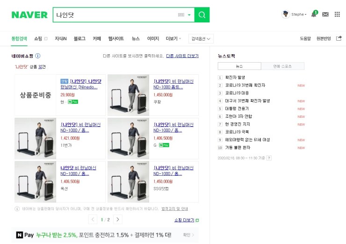Open the 다른 사이트 더보기 link
This screenshot has height=244, width=346.
(x=182, y=56)
